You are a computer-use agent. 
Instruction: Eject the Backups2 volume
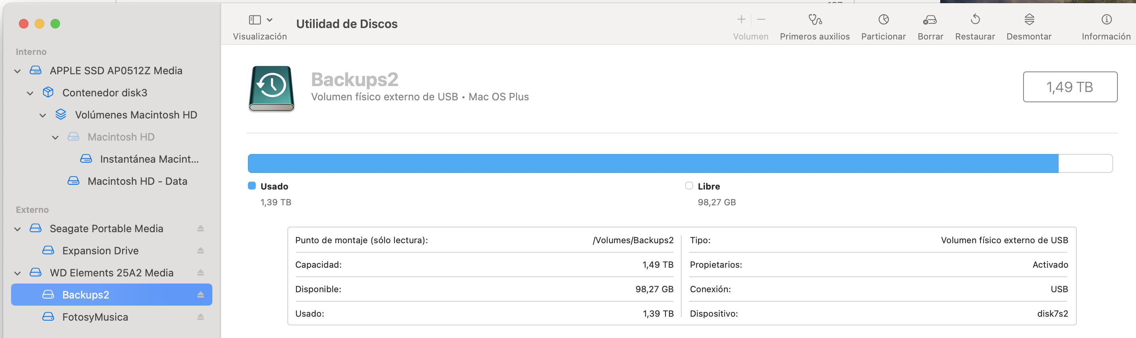pyautogui.click(x=201, y=295)
